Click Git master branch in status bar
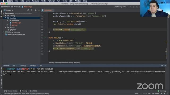170x95 pixels. tap(155, 94)
